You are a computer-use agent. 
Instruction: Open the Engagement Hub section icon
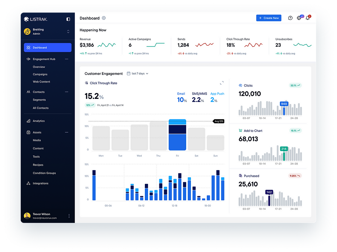[29, 59]
